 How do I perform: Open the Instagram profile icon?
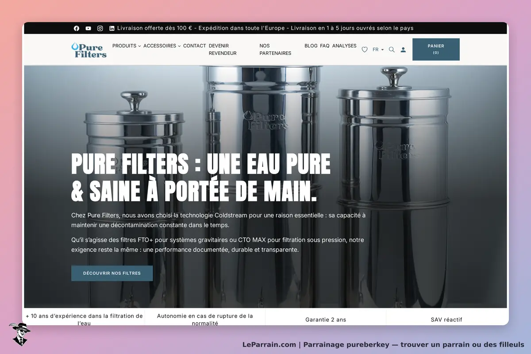(x=100, y=28)
